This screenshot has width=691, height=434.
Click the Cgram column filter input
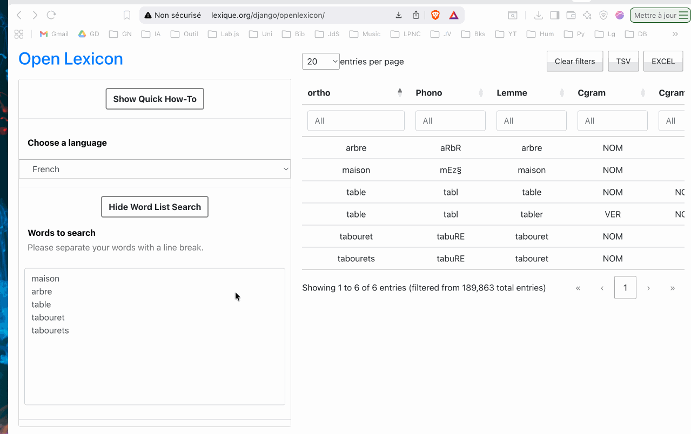pyautogui.click(x=612, y=121)
